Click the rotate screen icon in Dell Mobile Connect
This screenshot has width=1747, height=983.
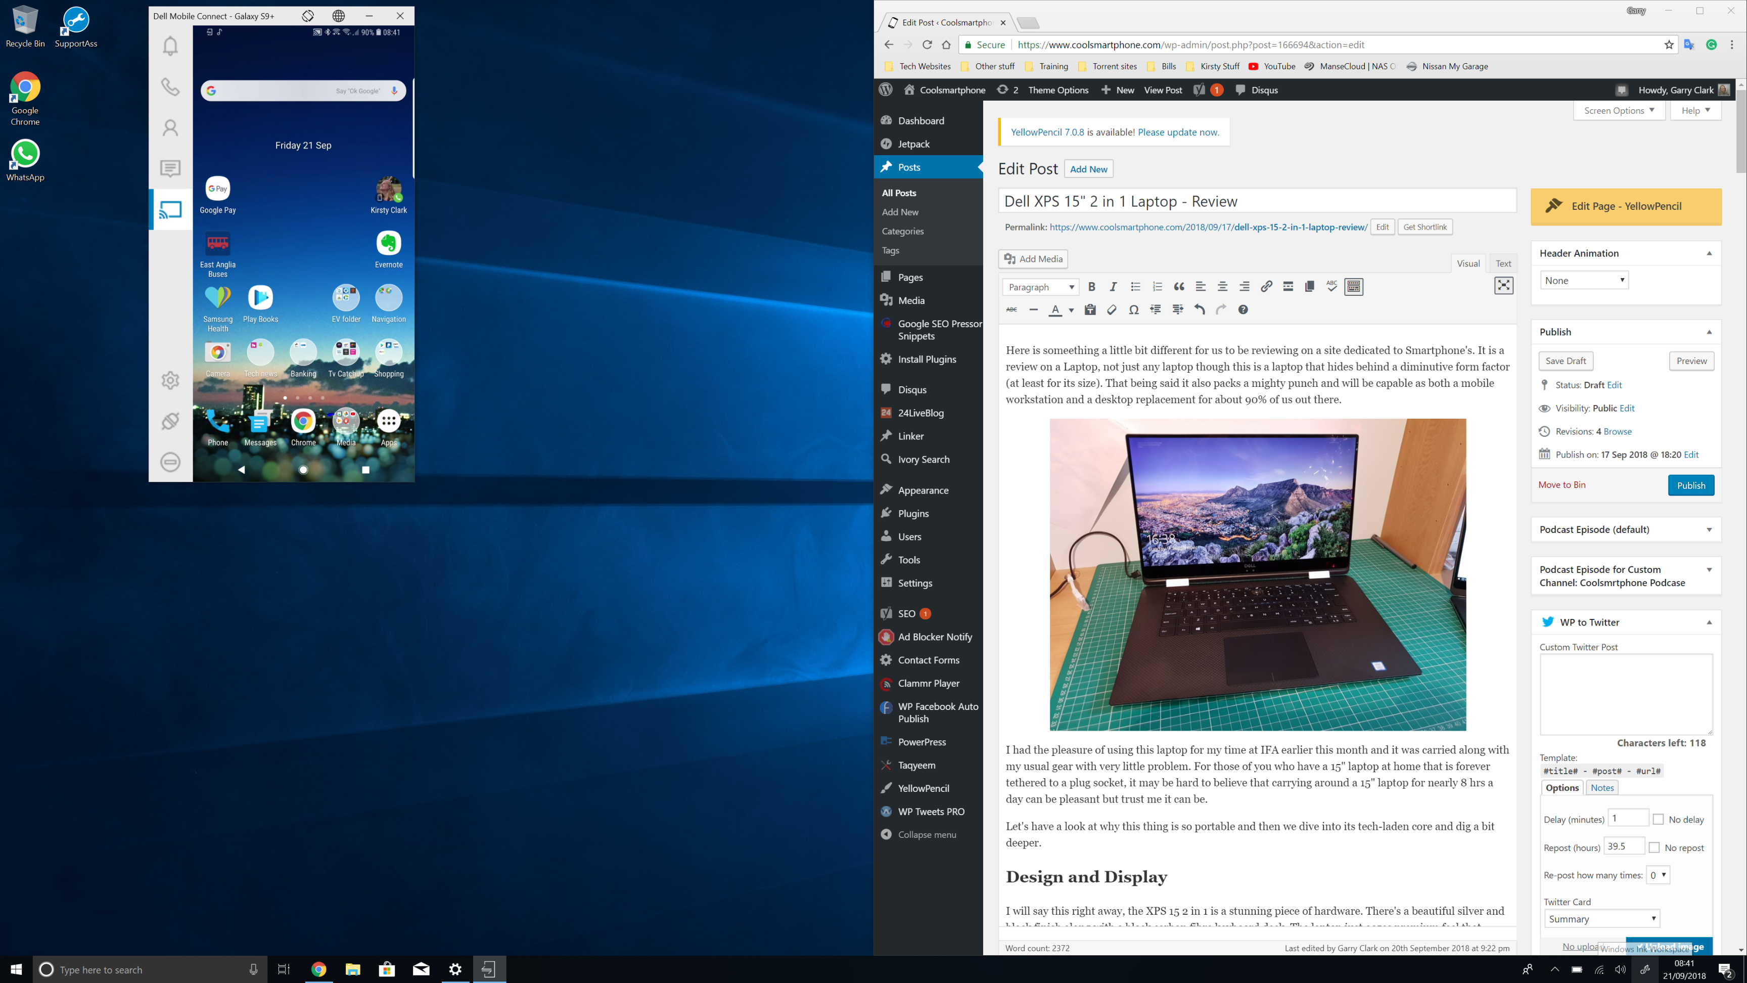308,16
